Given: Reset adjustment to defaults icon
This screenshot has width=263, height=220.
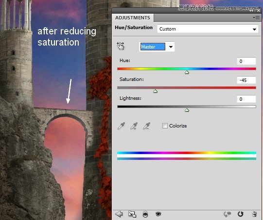Looking at the screenshot, I should 240,214.
